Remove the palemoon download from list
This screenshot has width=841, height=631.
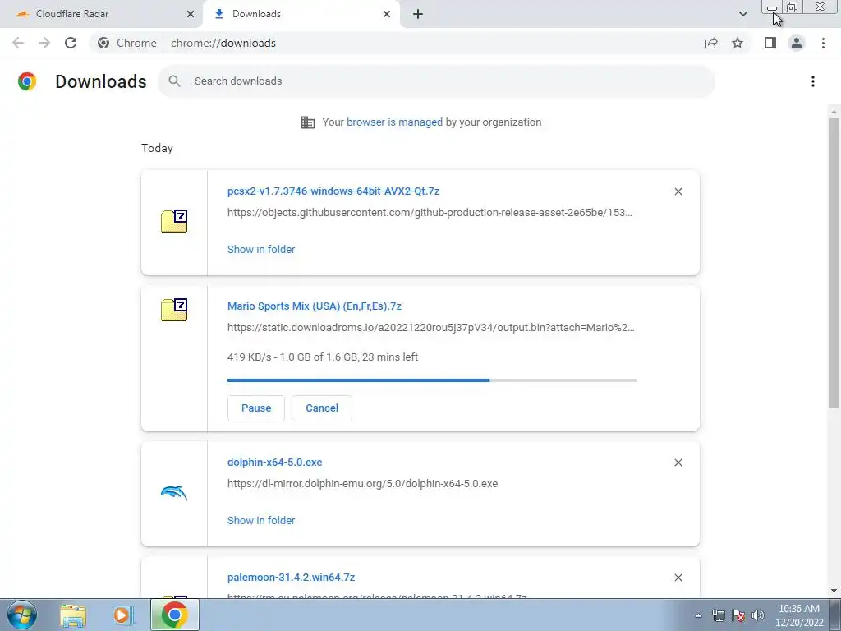coord(678,578)
